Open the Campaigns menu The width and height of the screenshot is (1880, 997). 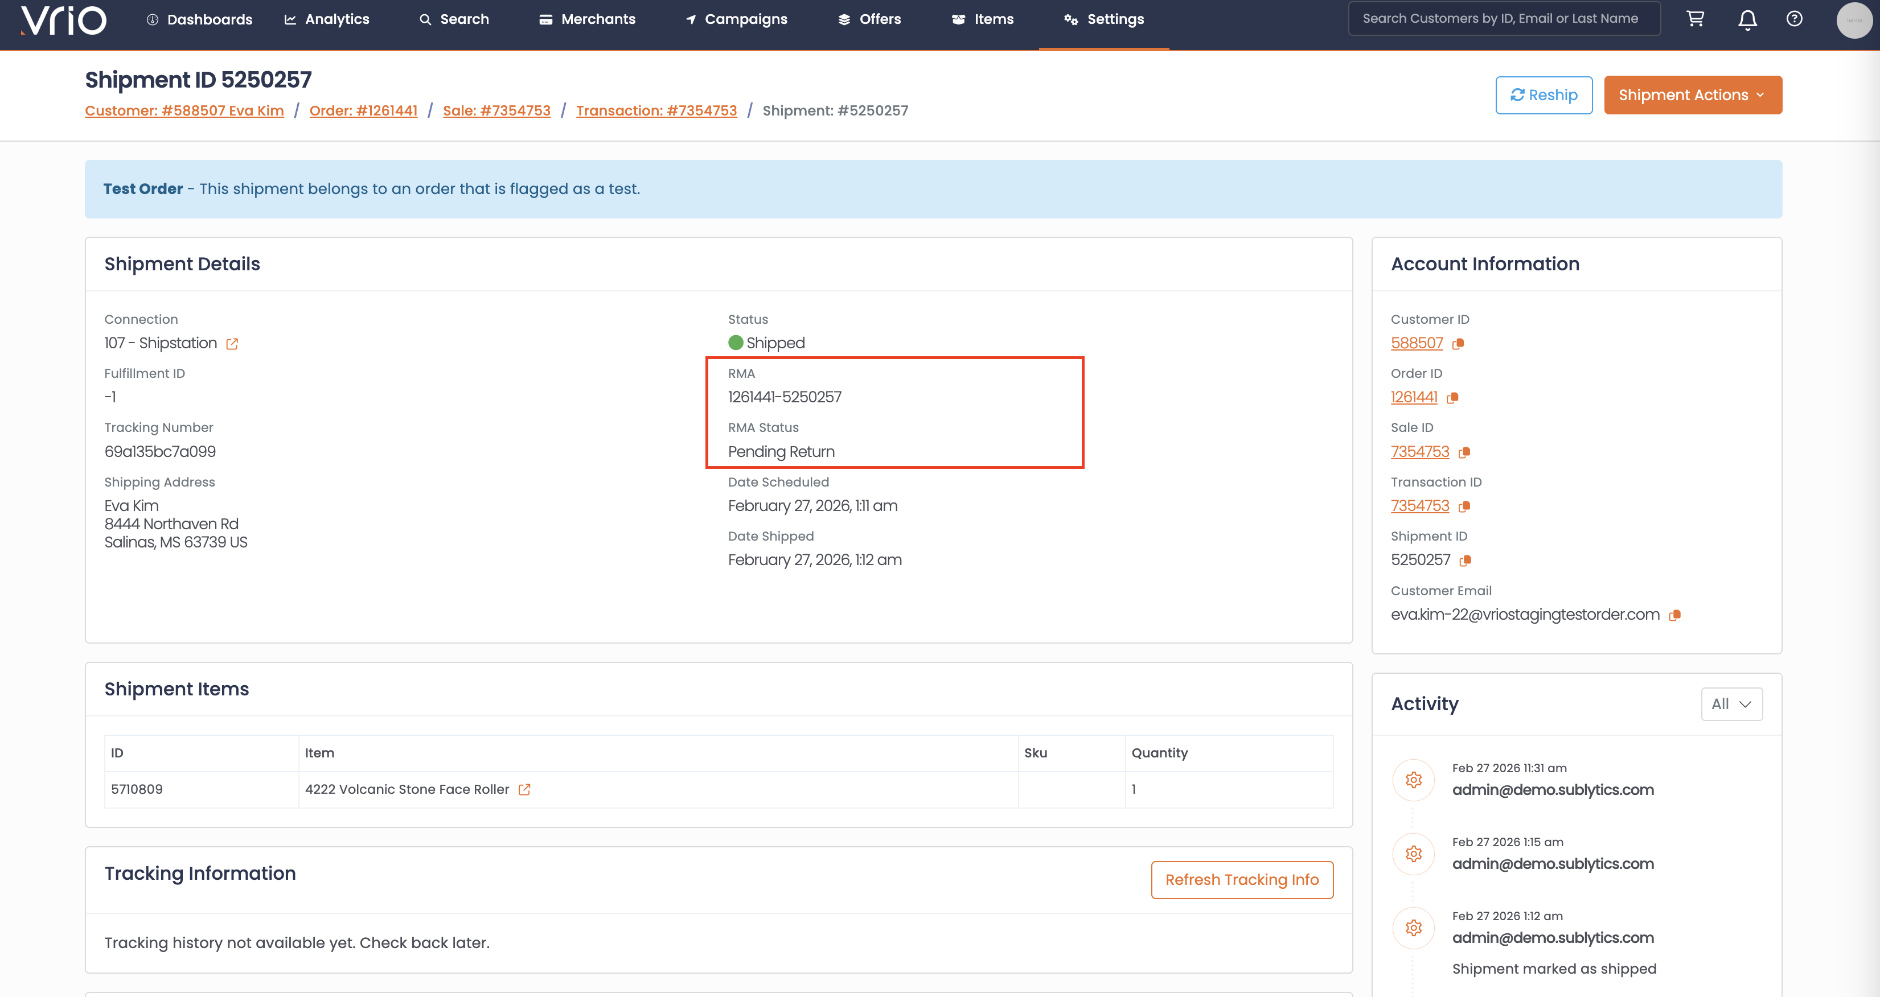[736, 20]
